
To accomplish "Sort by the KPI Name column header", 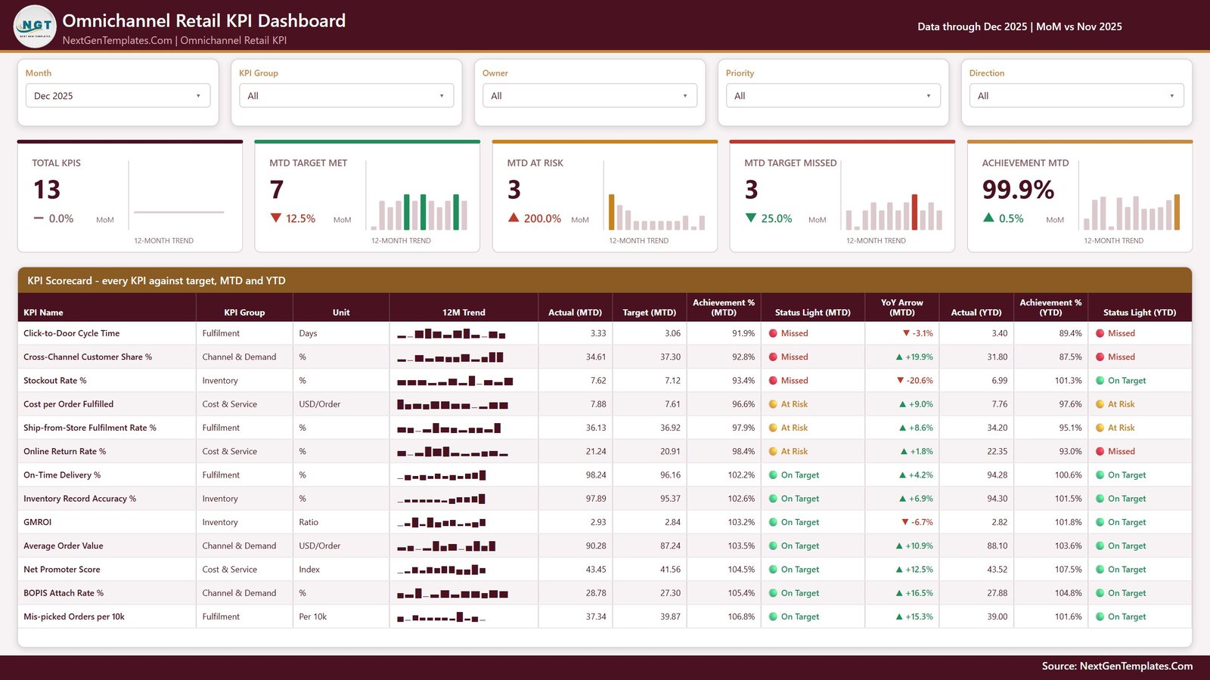I will 43,312.
